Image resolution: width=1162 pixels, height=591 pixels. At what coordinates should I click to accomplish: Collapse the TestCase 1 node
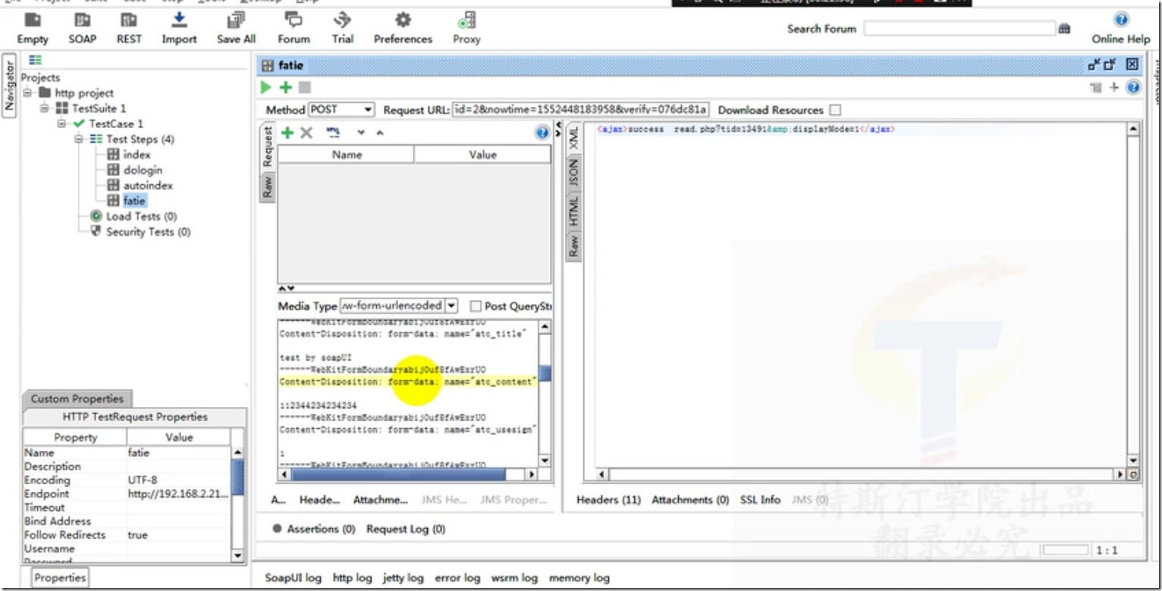coord(62,124)
